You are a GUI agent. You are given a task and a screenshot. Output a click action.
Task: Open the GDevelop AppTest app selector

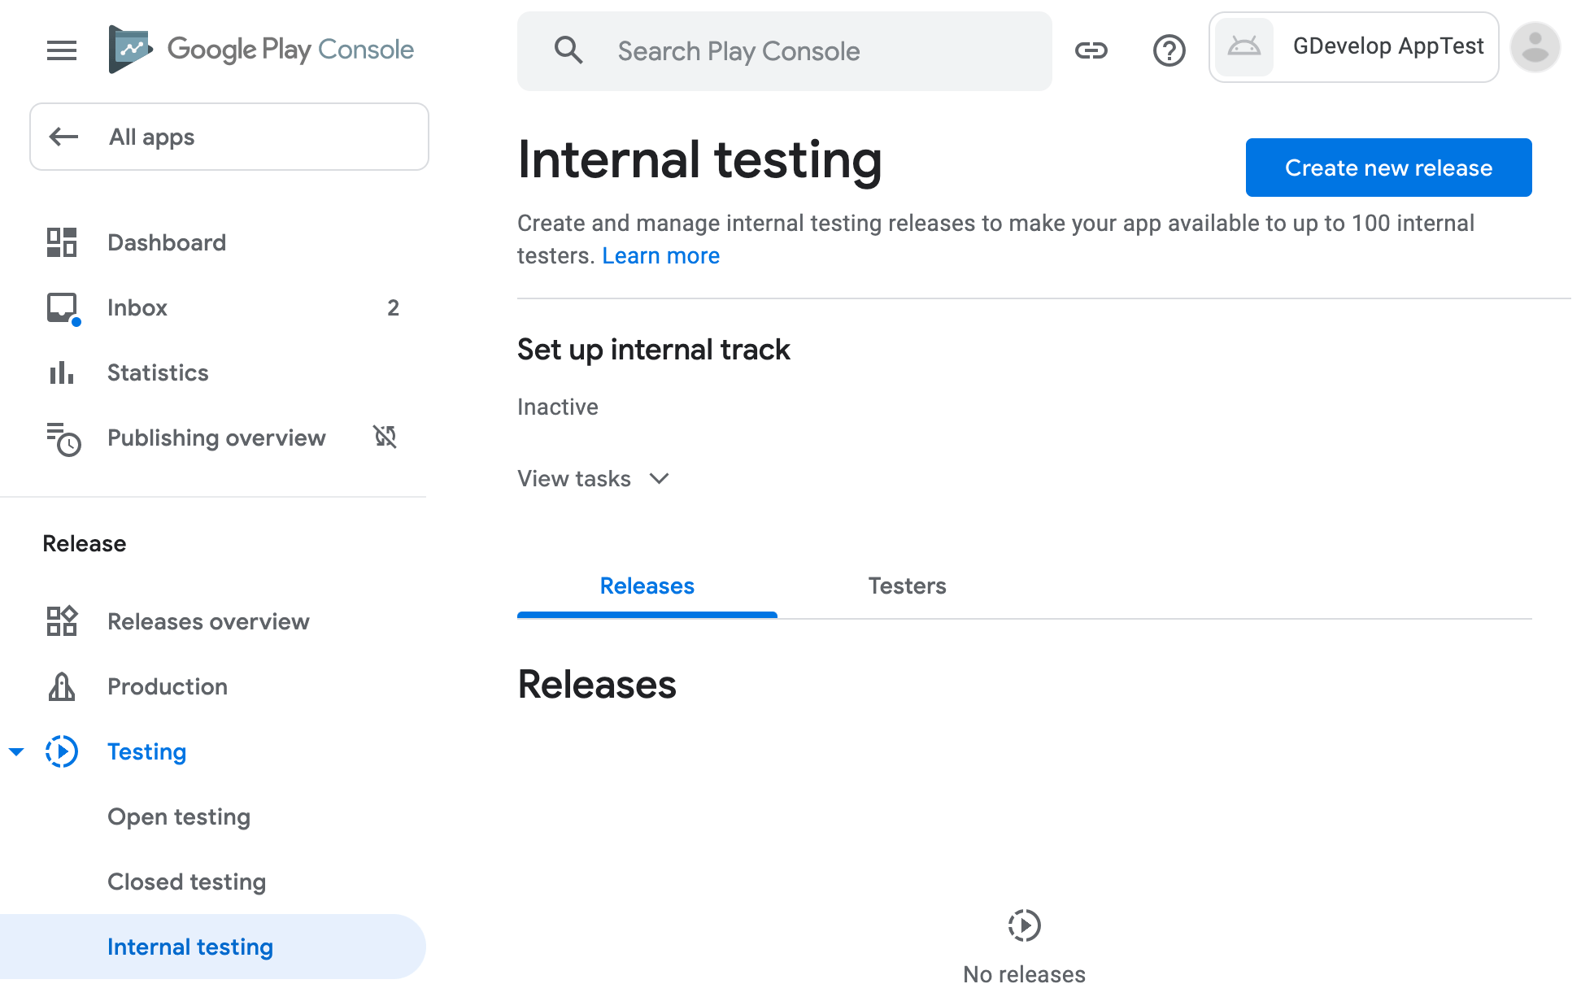(x=1353, y=47)
